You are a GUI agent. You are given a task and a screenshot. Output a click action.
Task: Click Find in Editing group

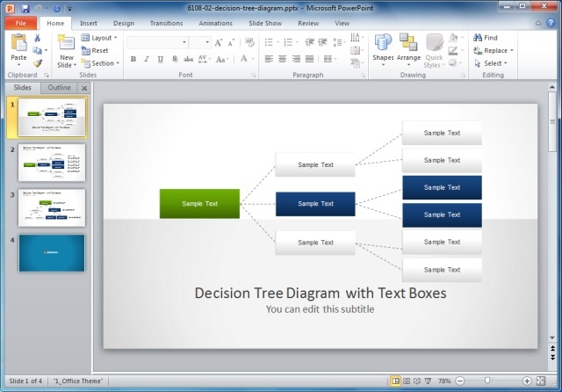(x=486, y=37)
